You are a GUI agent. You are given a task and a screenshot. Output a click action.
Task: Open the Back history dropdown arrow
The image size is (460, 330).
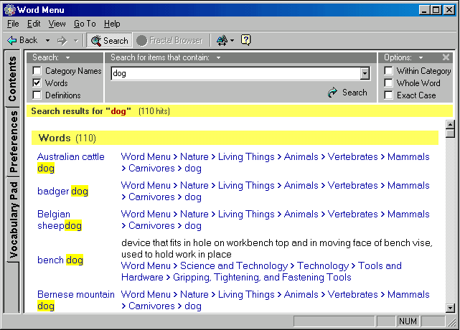pos(47,40)
